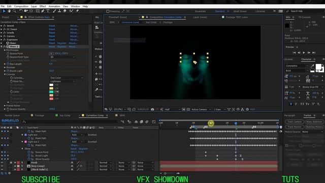Hide the Black Solid 5 layer

pos(2,169)
